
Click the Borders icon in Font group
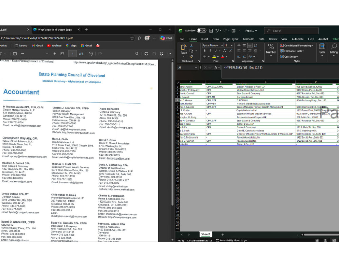point(204,56)
